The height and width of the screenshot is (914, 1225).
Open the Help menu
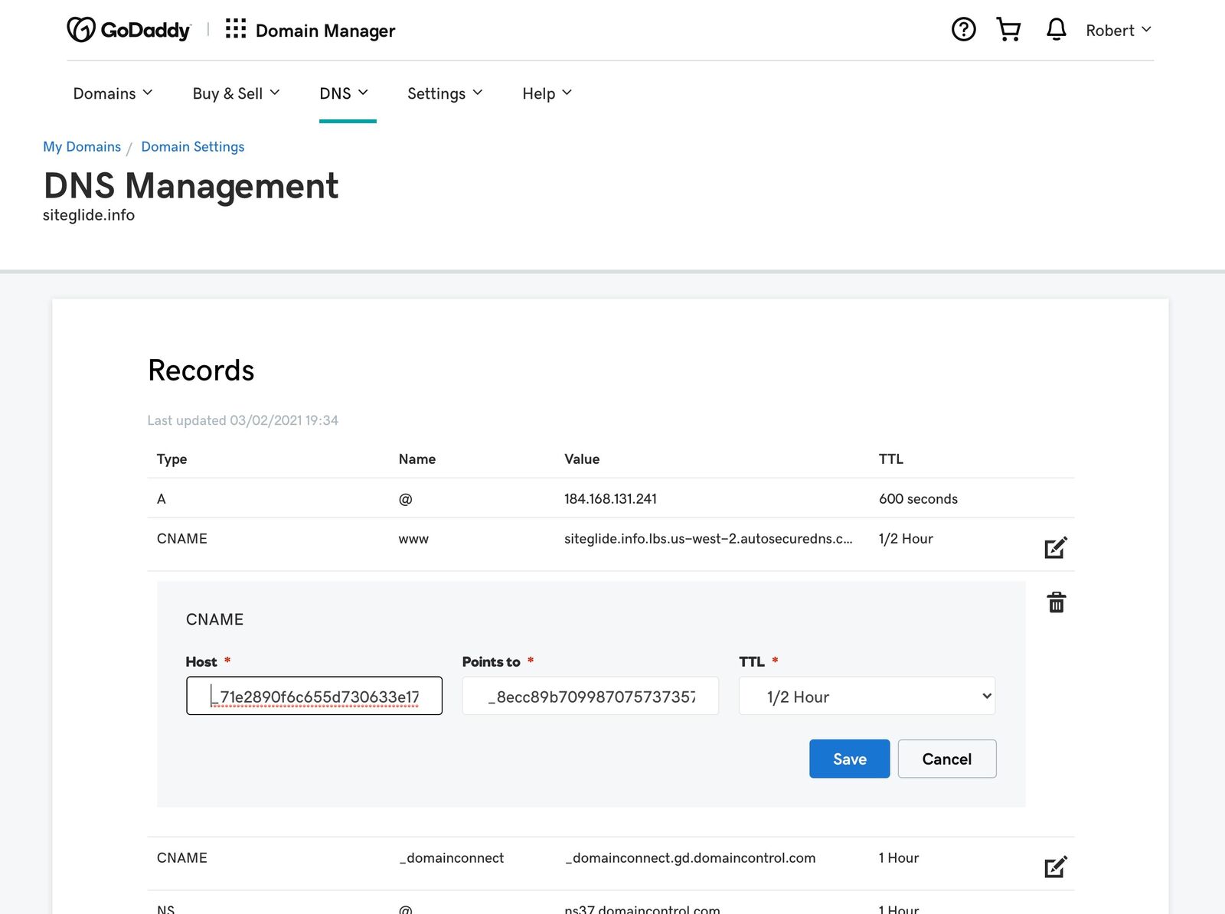[x=547, y=93]
